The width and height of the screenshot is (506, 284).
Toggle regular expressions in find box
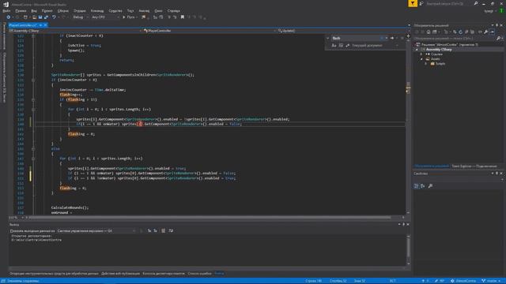pos(348,46)
